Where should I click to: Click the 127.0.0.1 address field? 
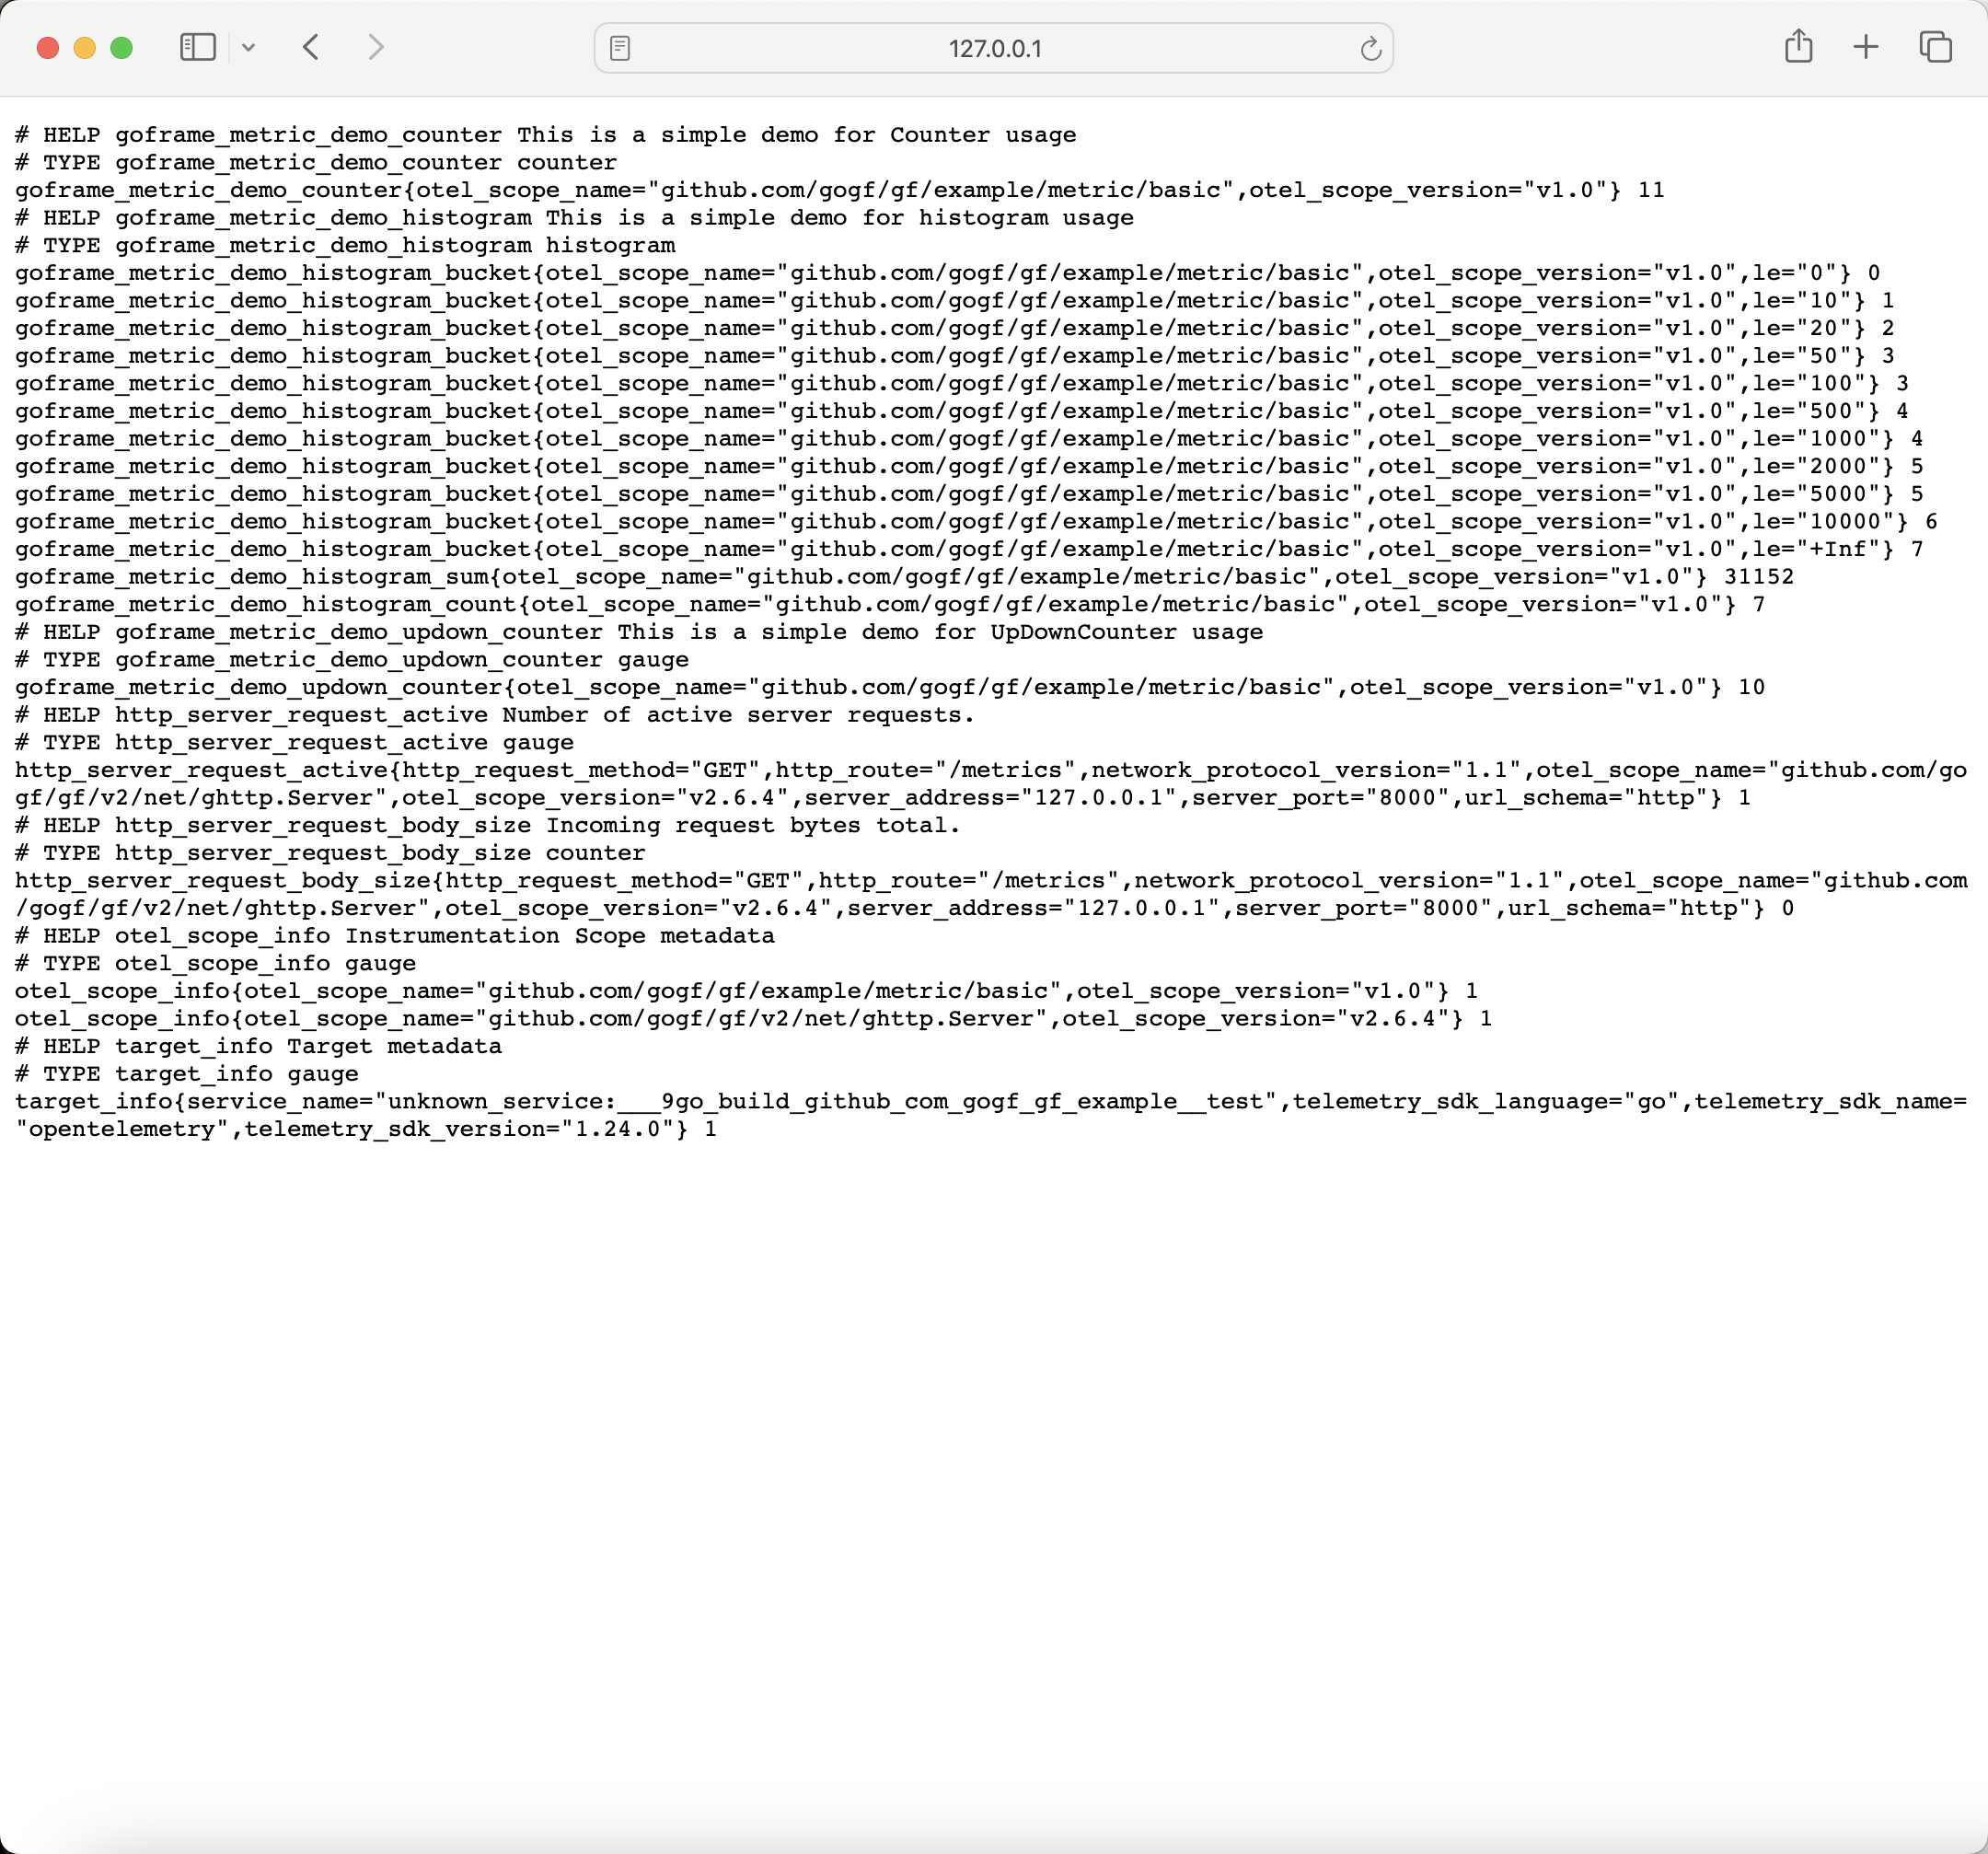point(994,48)
